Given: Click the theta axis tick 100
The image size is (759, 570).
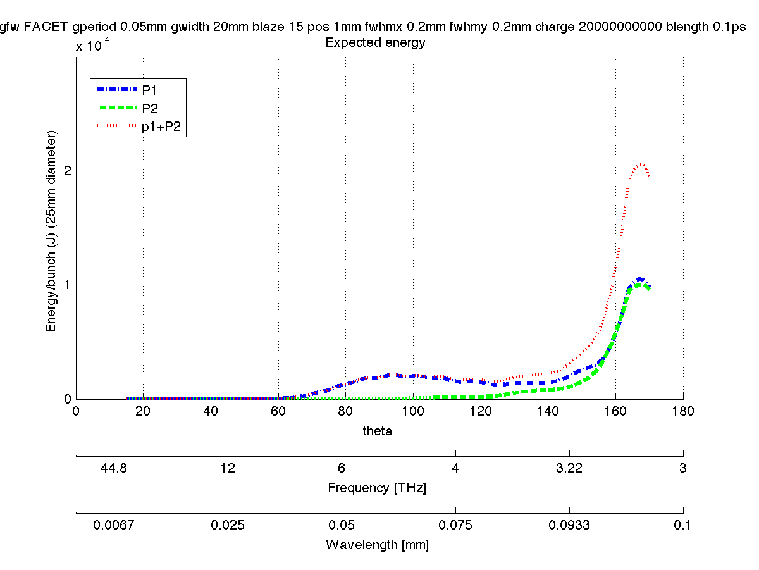Looking at the screenshot, I should [413, 411].
